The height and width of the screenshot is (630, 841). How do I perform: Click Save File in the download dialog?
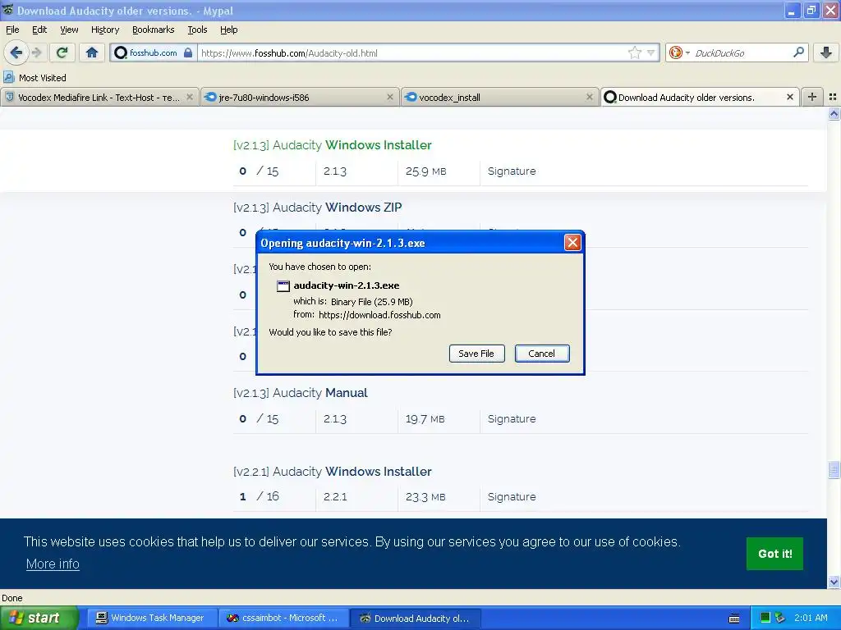tap(476, 354)
